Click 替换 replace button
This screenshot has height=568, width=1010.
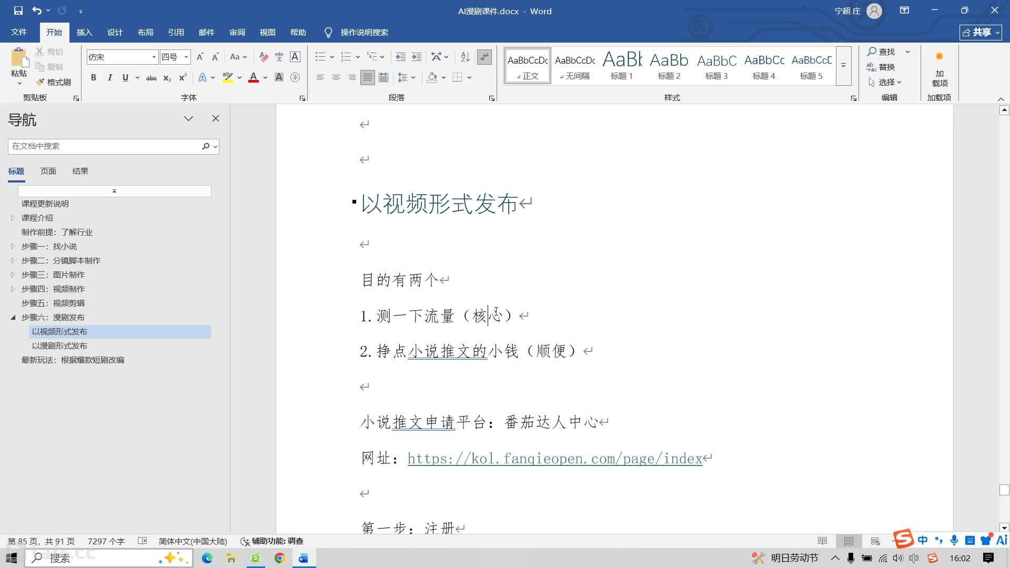882,67
